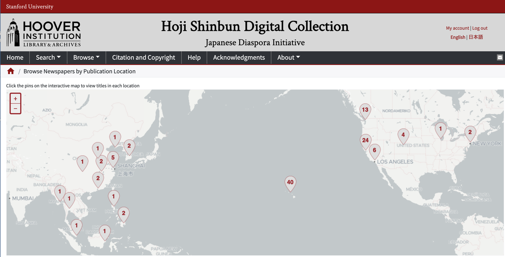Open the My account link

(x=457, y=28)
